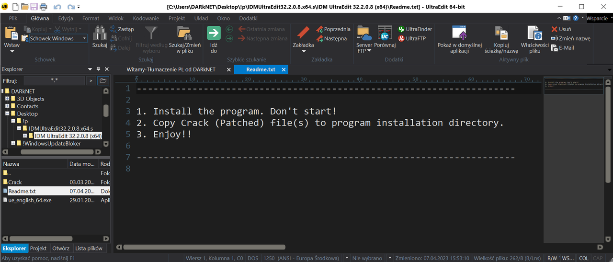Click the Szukaj binoculars icon

100,33
